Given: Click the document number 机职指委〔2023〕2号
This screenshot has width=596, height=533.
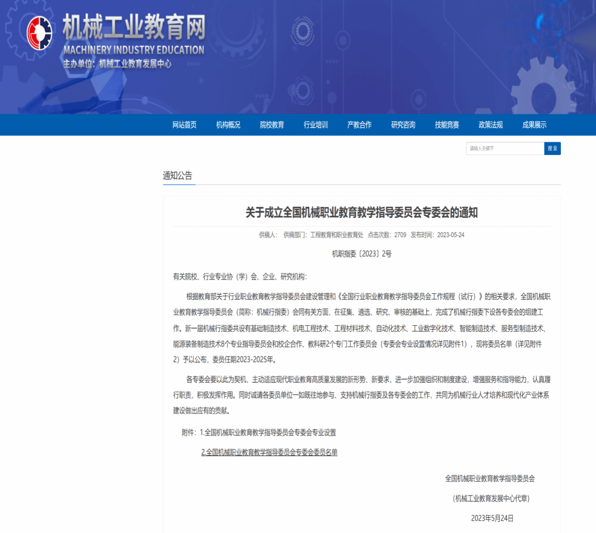Looking at the screenshot, I should click(x=362, y=254).
